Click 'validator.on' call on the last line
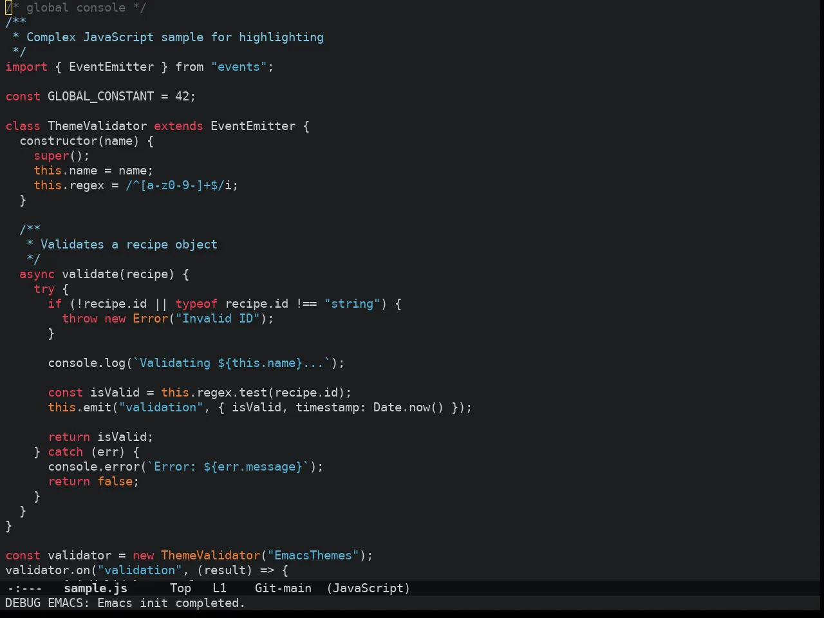This screenshot has width=824, height=618. (48, 570)
